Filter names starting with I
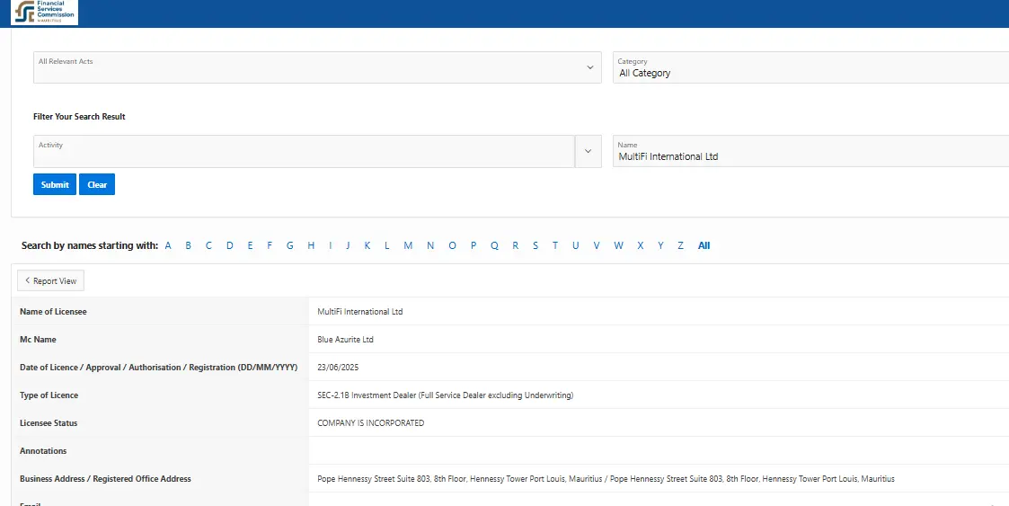This screenshot has width=1009, height=506. (x=330, y=245)
